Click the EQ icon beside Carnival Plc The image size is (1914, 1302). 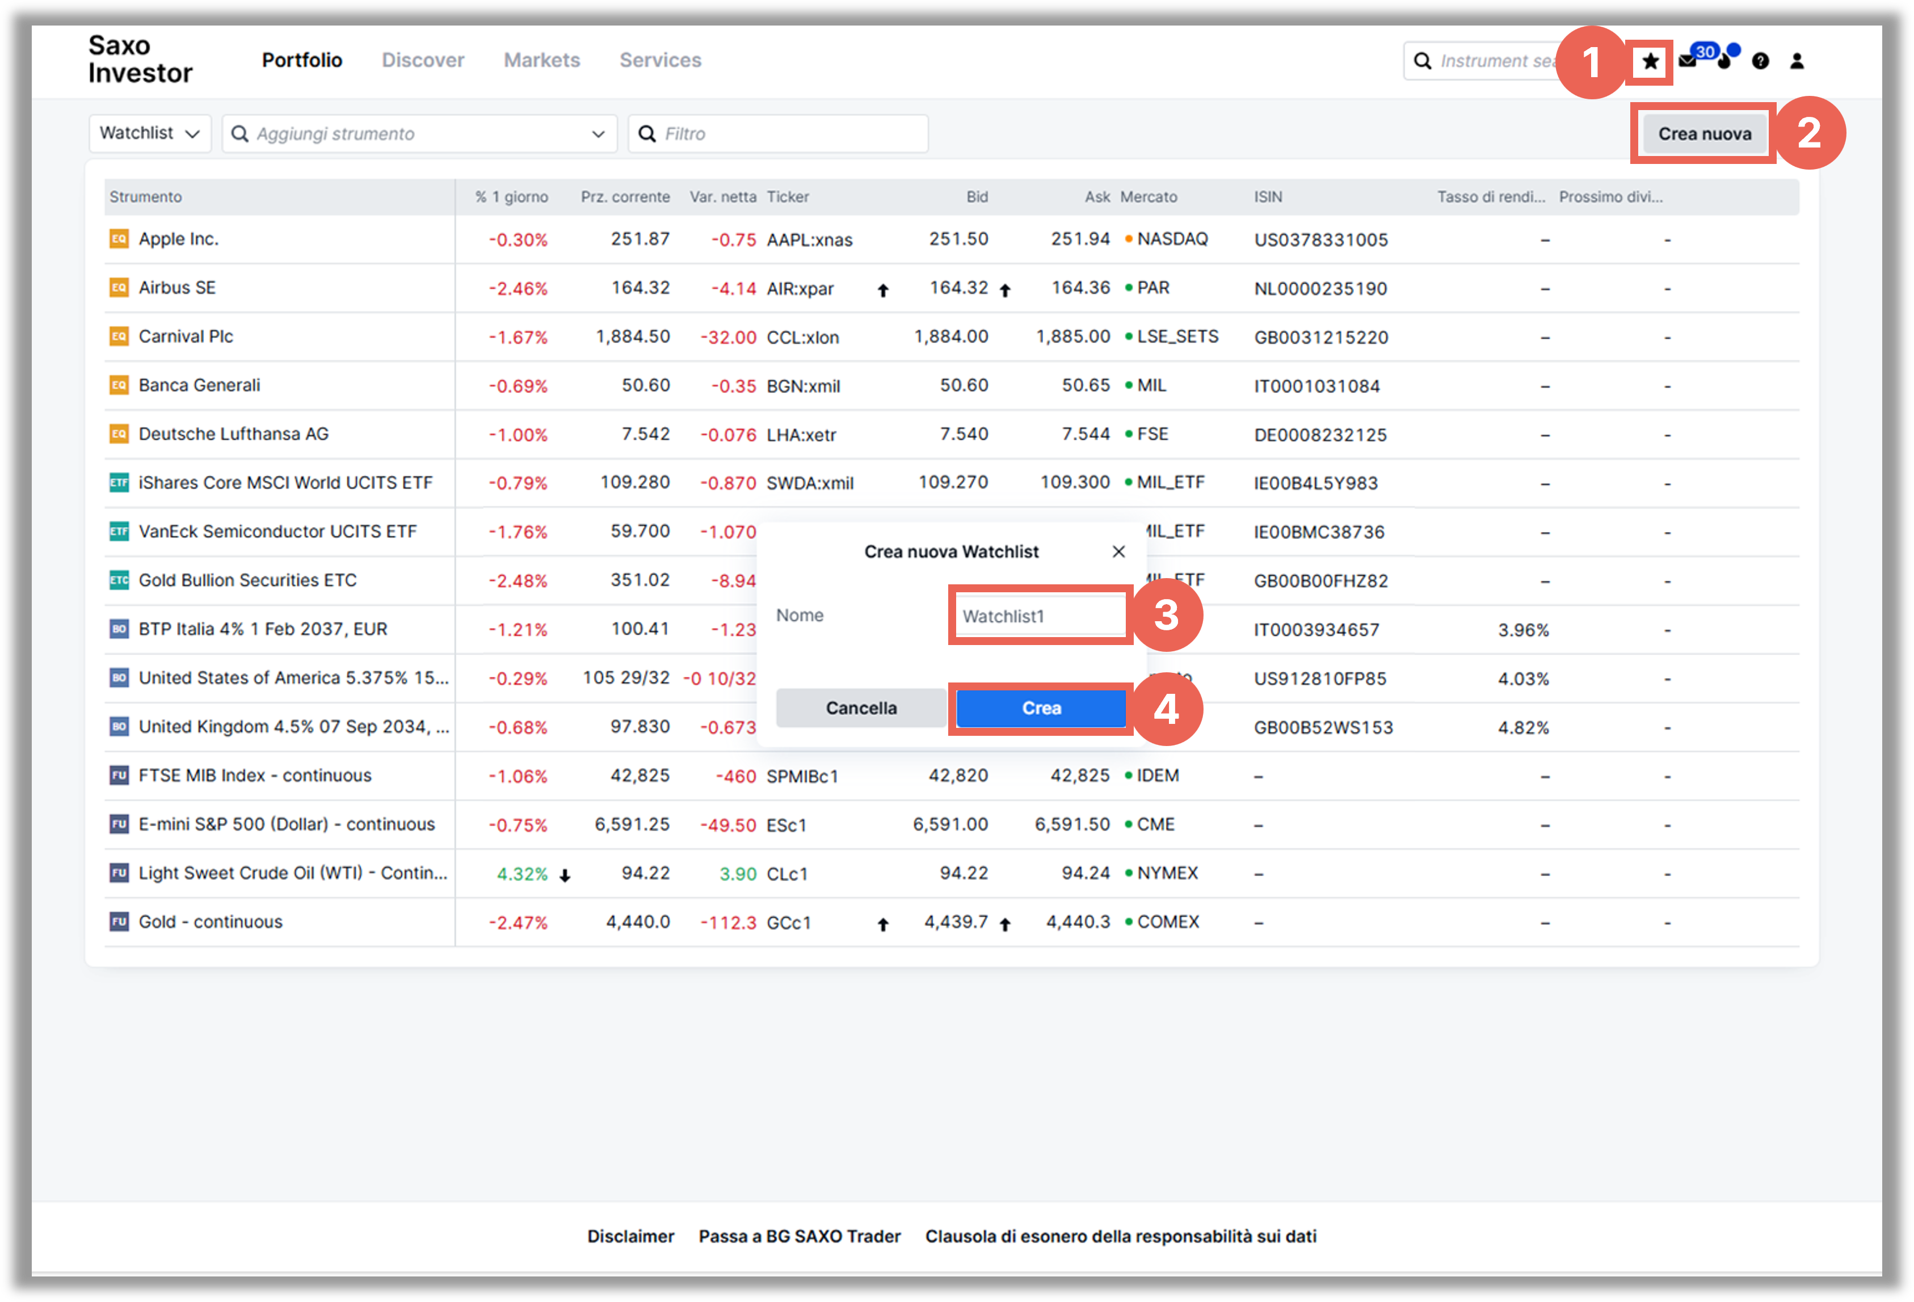[x=119, y=336]
